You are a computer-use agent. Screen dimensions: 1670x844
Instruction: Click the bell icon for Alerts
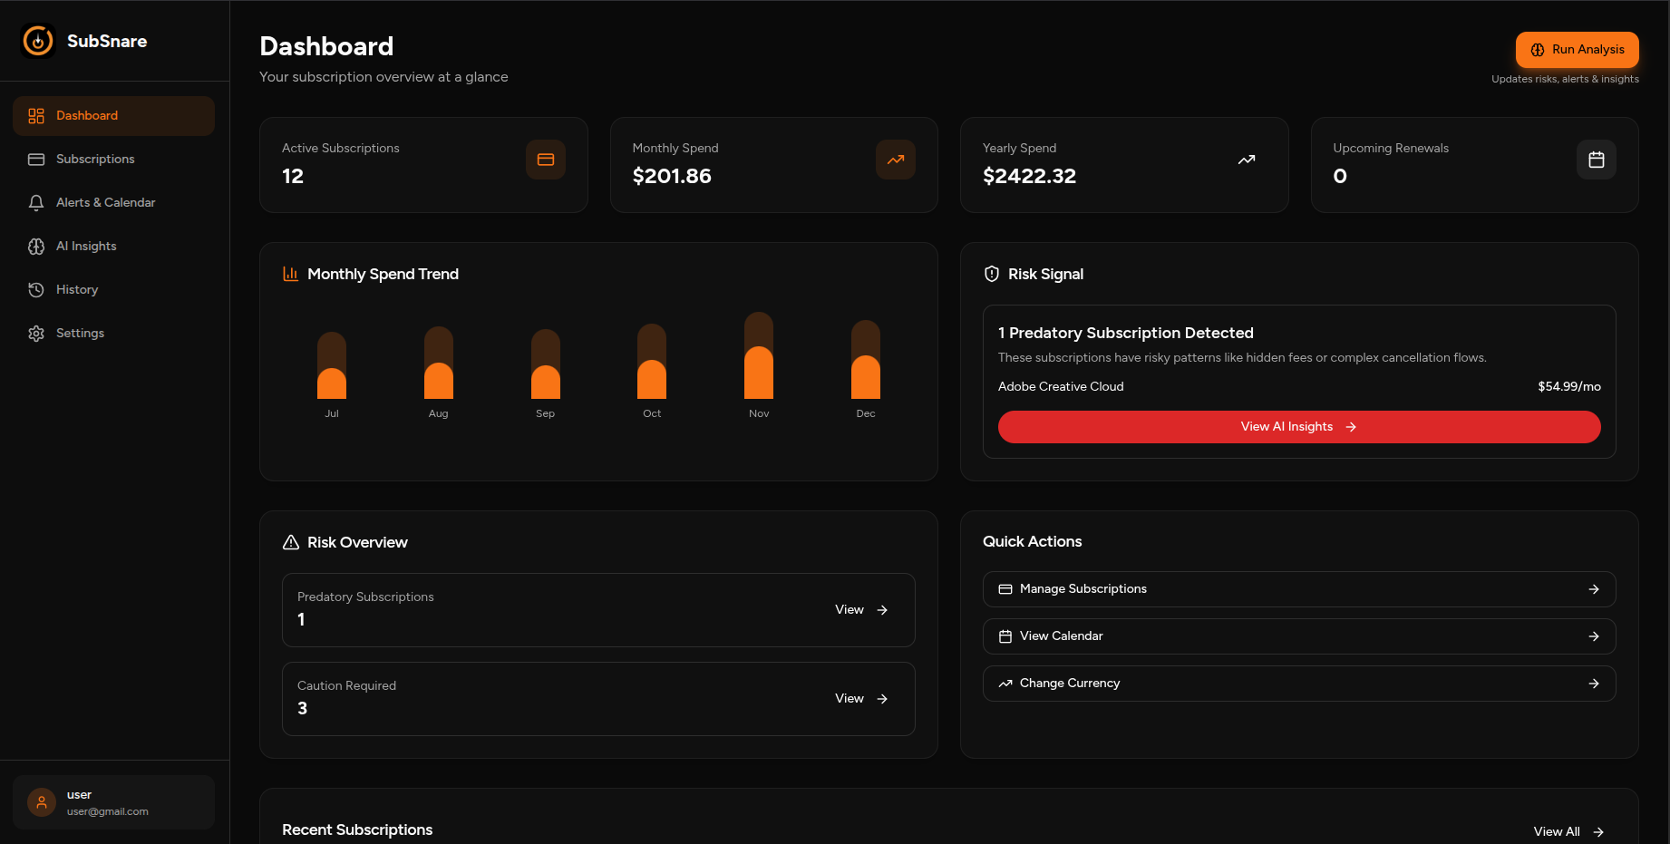point(36,203)
